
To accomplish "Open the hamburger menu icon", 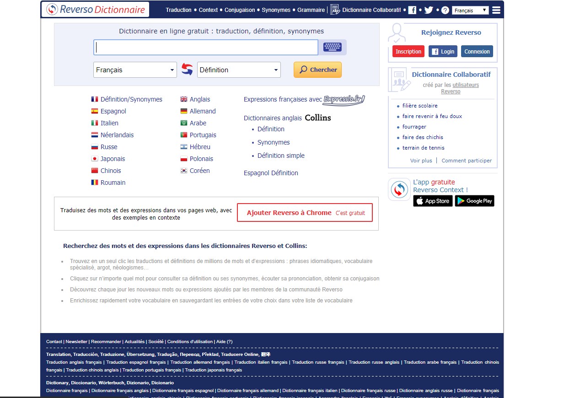I will pos(496,9).
